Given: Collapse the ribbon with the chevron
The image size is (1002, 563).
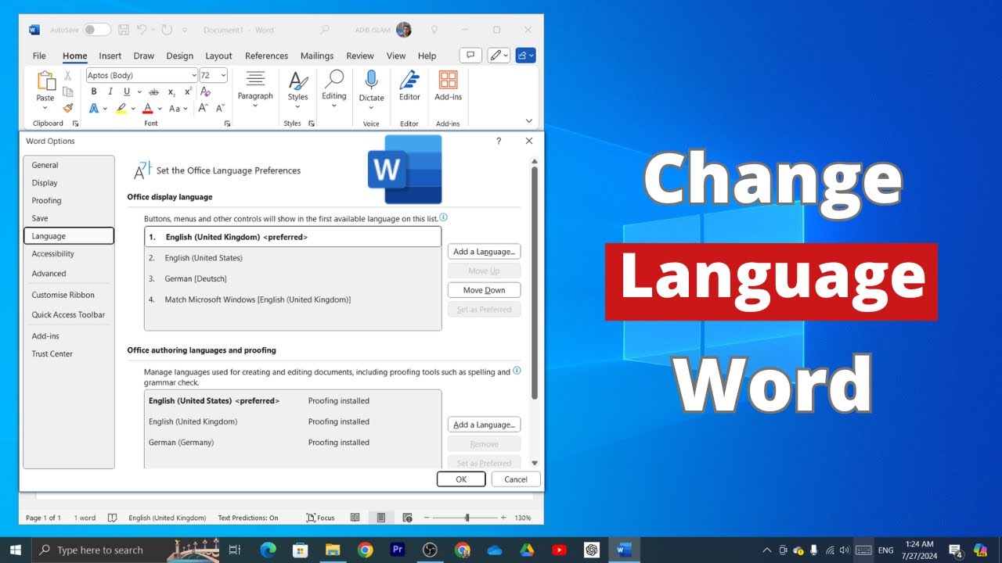Looking at the screenshot, I should tap(529, 120).
